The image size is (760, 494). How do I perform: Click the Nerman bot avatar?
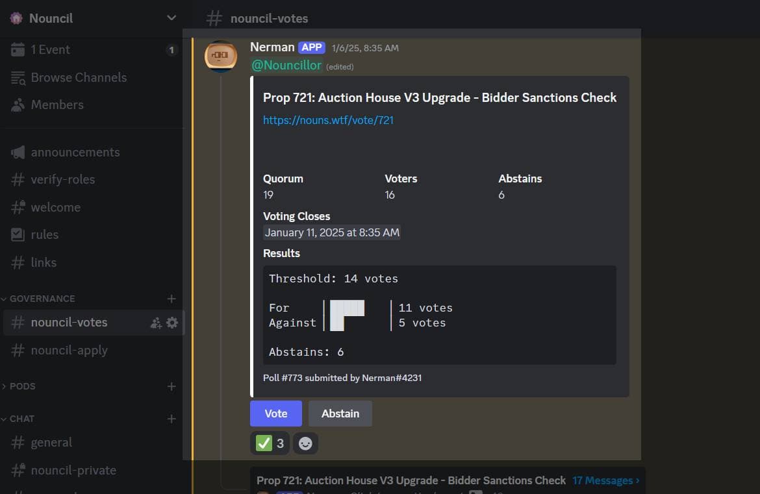point(221,56)
